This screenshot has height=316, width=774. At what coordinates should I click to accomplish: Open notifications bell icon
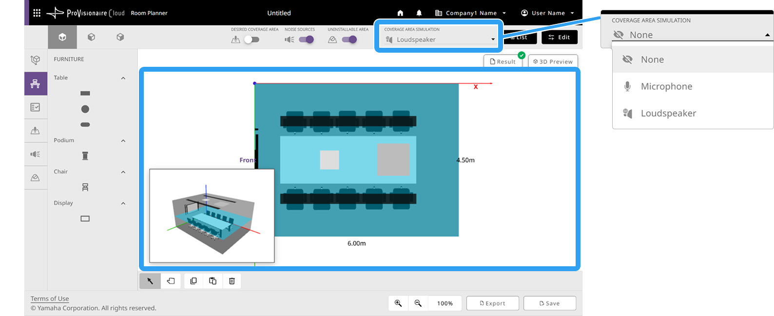tap(419, 13)
